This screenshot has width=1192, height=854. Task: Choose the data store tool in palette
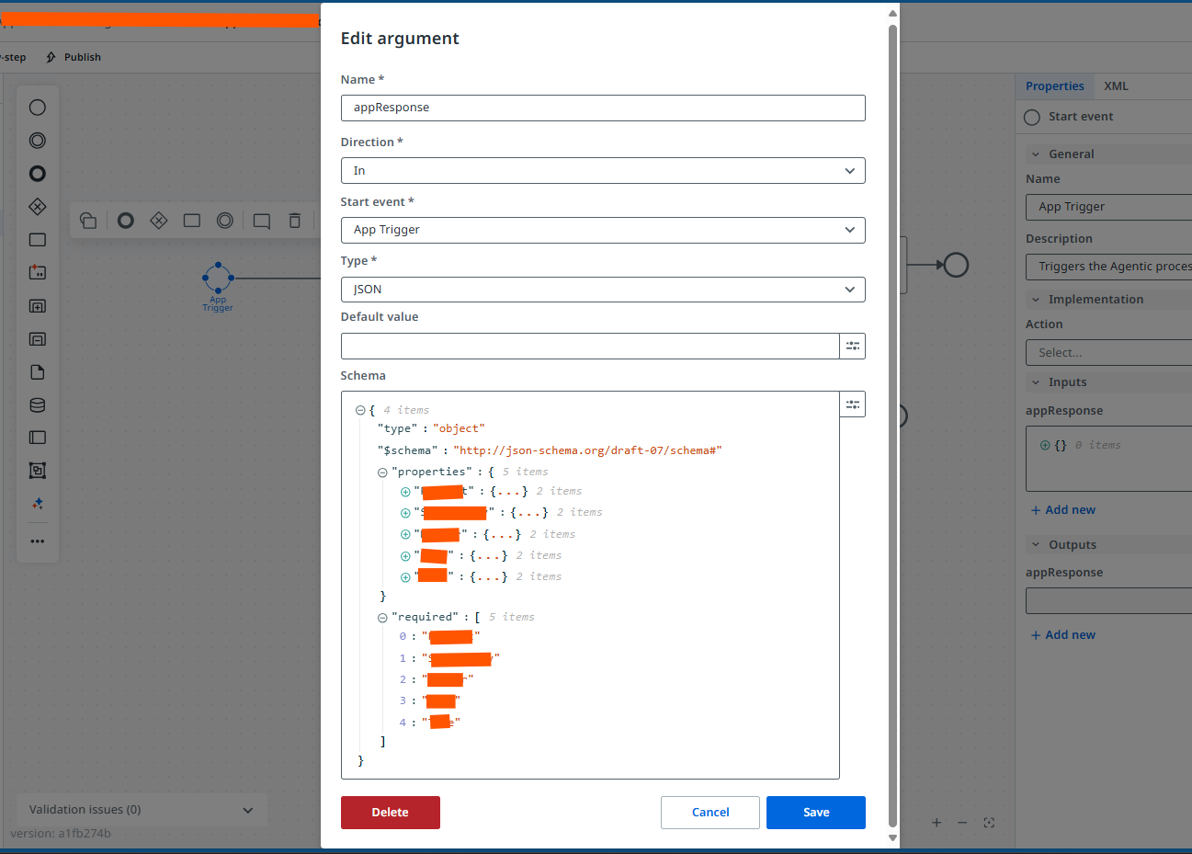(x=38, y=405)
